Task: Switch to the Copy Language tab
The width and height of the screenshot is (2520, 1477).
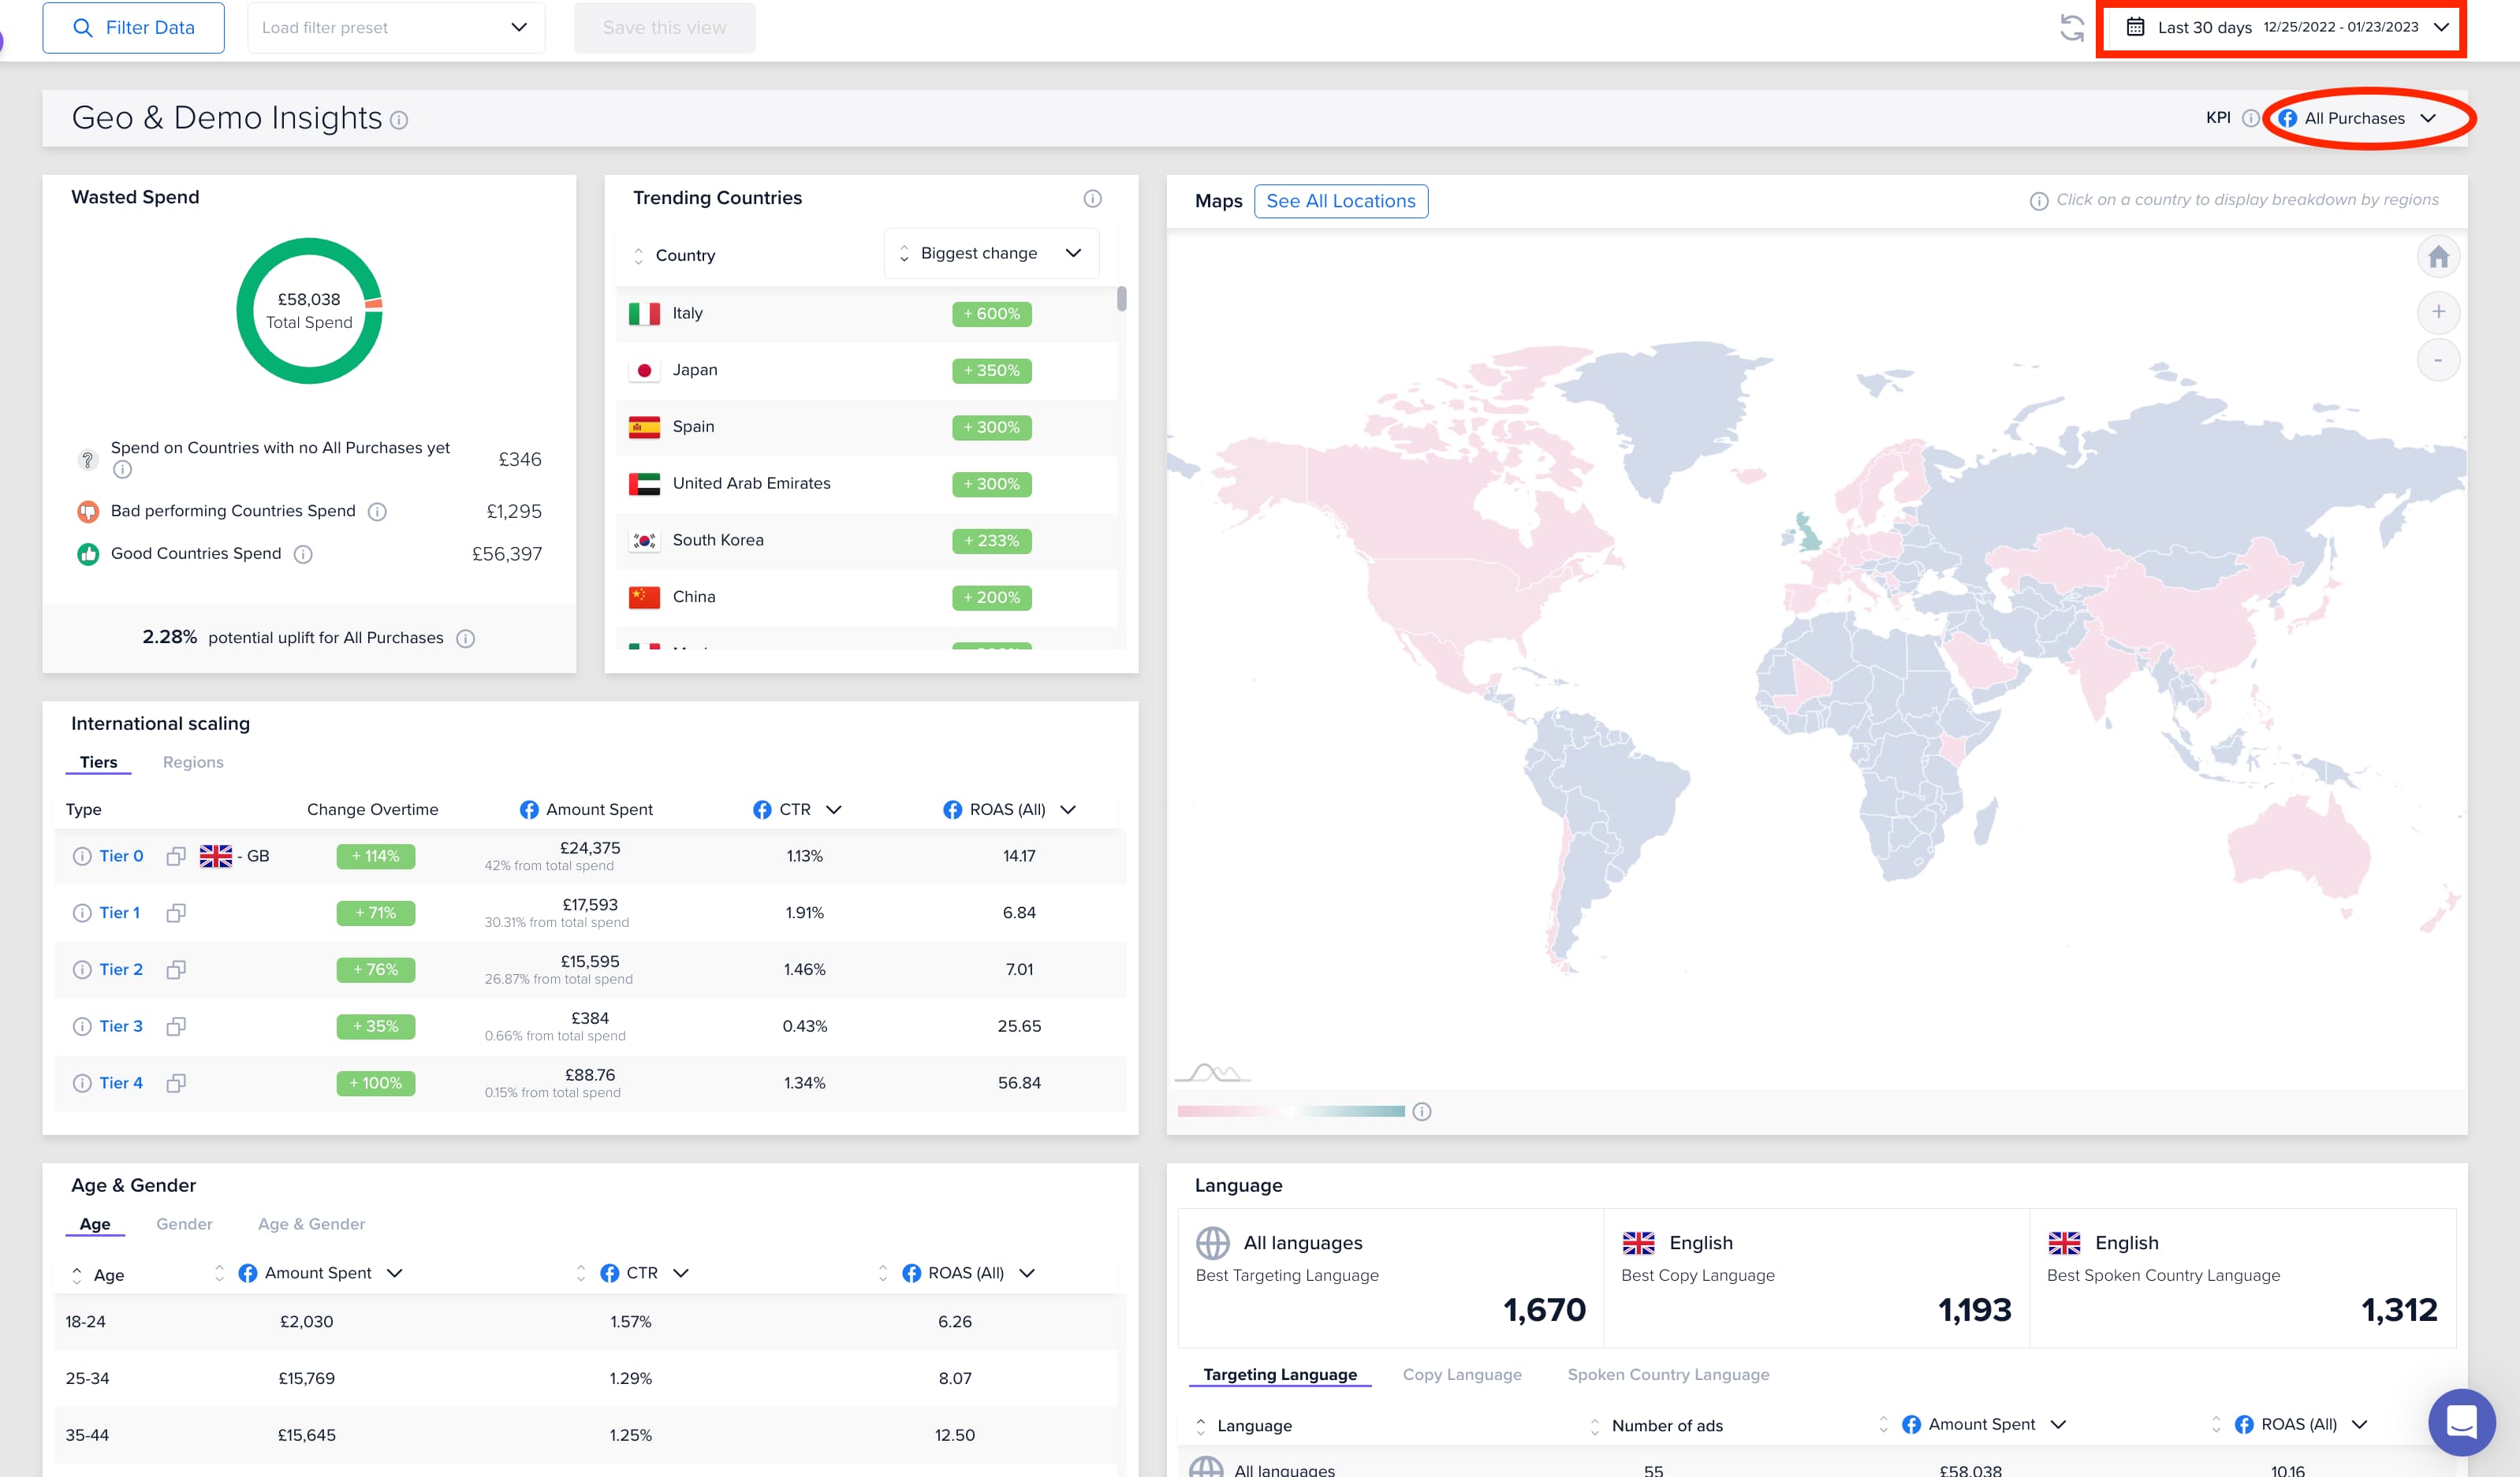Action: click(1461, 1375)
